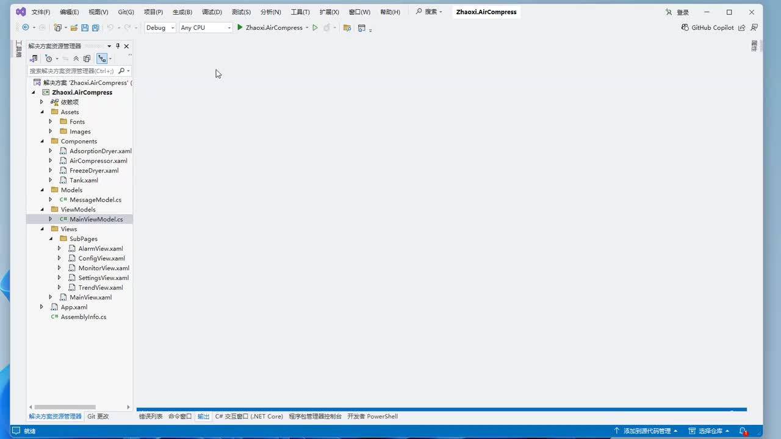The width and height of the screenshot is (781, 439).
Task: Toggle the file nesting button in Solution Explorer
Action: coord(102,59)
